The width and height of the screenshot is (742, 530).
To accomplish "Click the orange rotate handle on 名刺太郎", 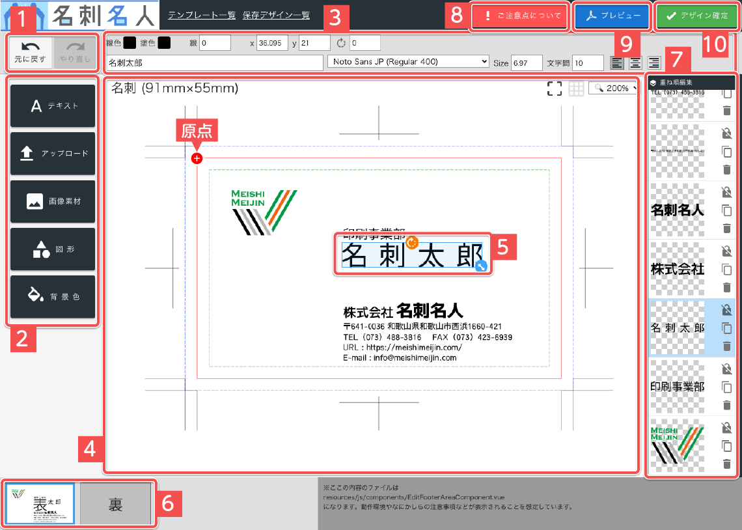I will [412, 242].
